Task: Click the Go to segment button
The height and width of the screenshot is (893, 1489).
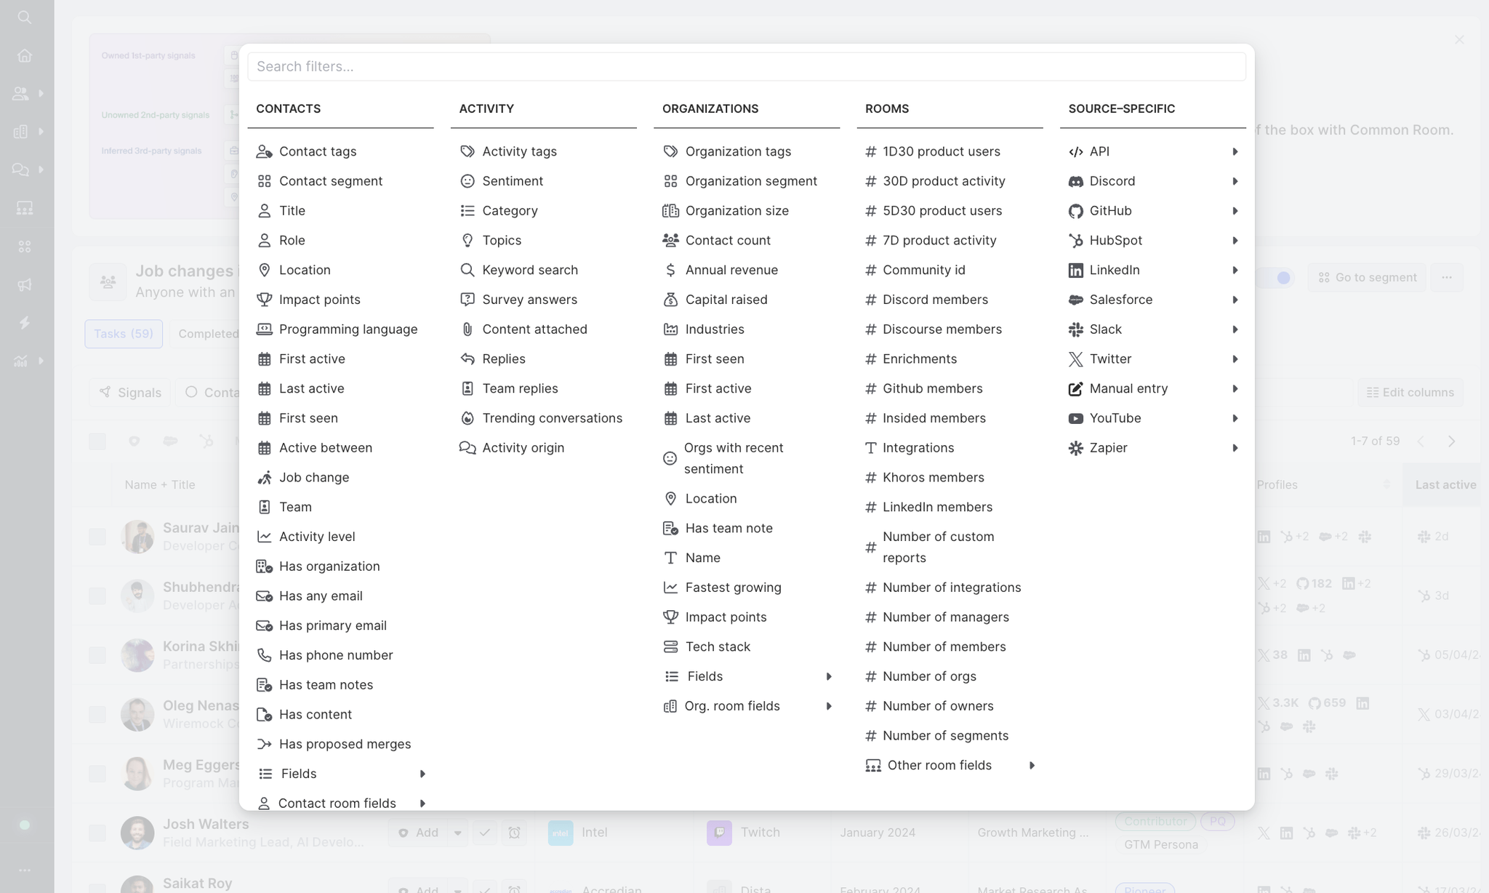Action: coord(1367,278)
